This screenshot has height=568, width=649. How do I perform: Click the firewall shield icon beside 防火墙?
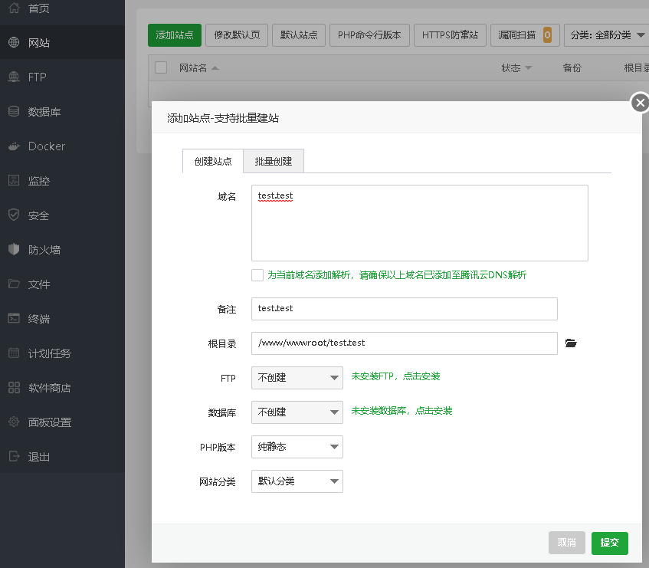[x=14, y=249]
